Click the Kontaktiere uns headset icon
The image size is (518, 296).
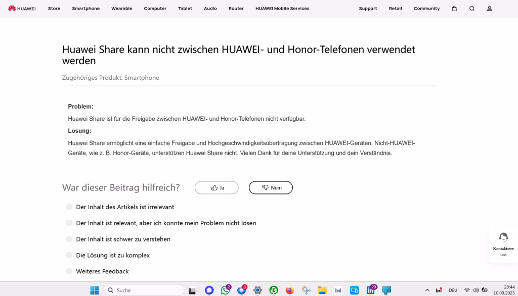pyautogui.click(x=503, y=237)
